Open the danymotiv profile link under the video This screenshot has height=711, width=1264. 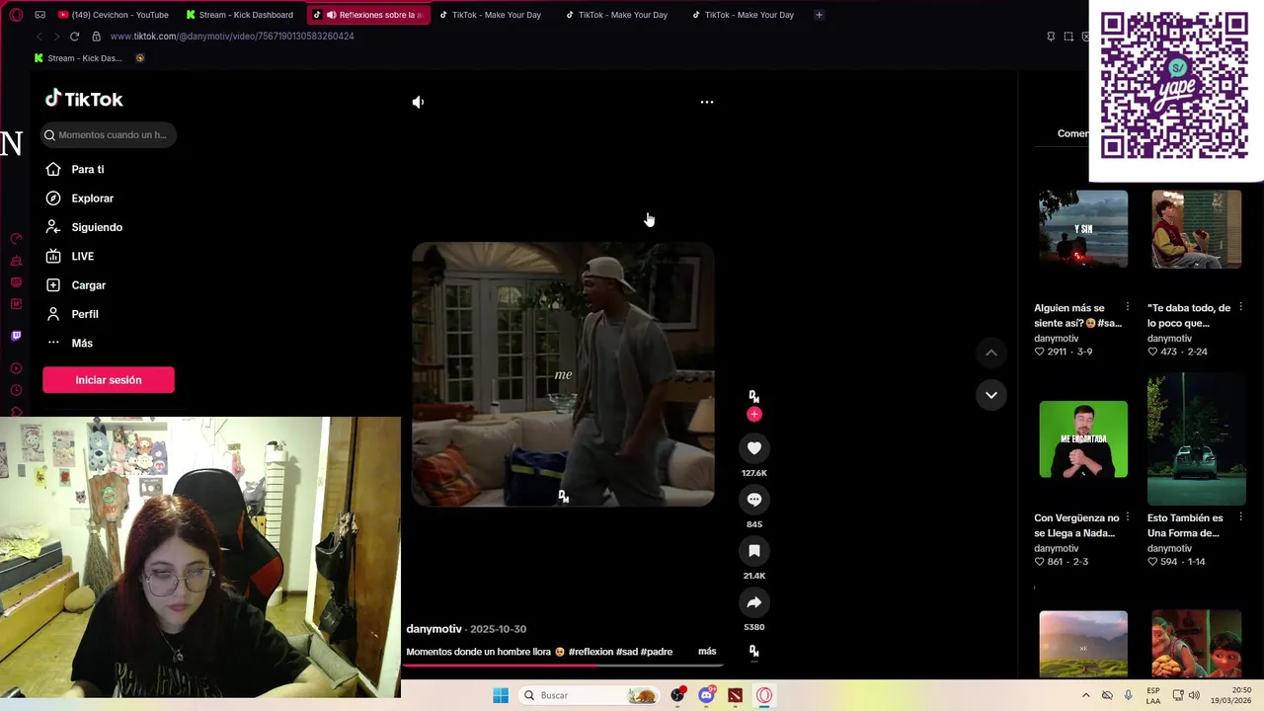point(434,629)
